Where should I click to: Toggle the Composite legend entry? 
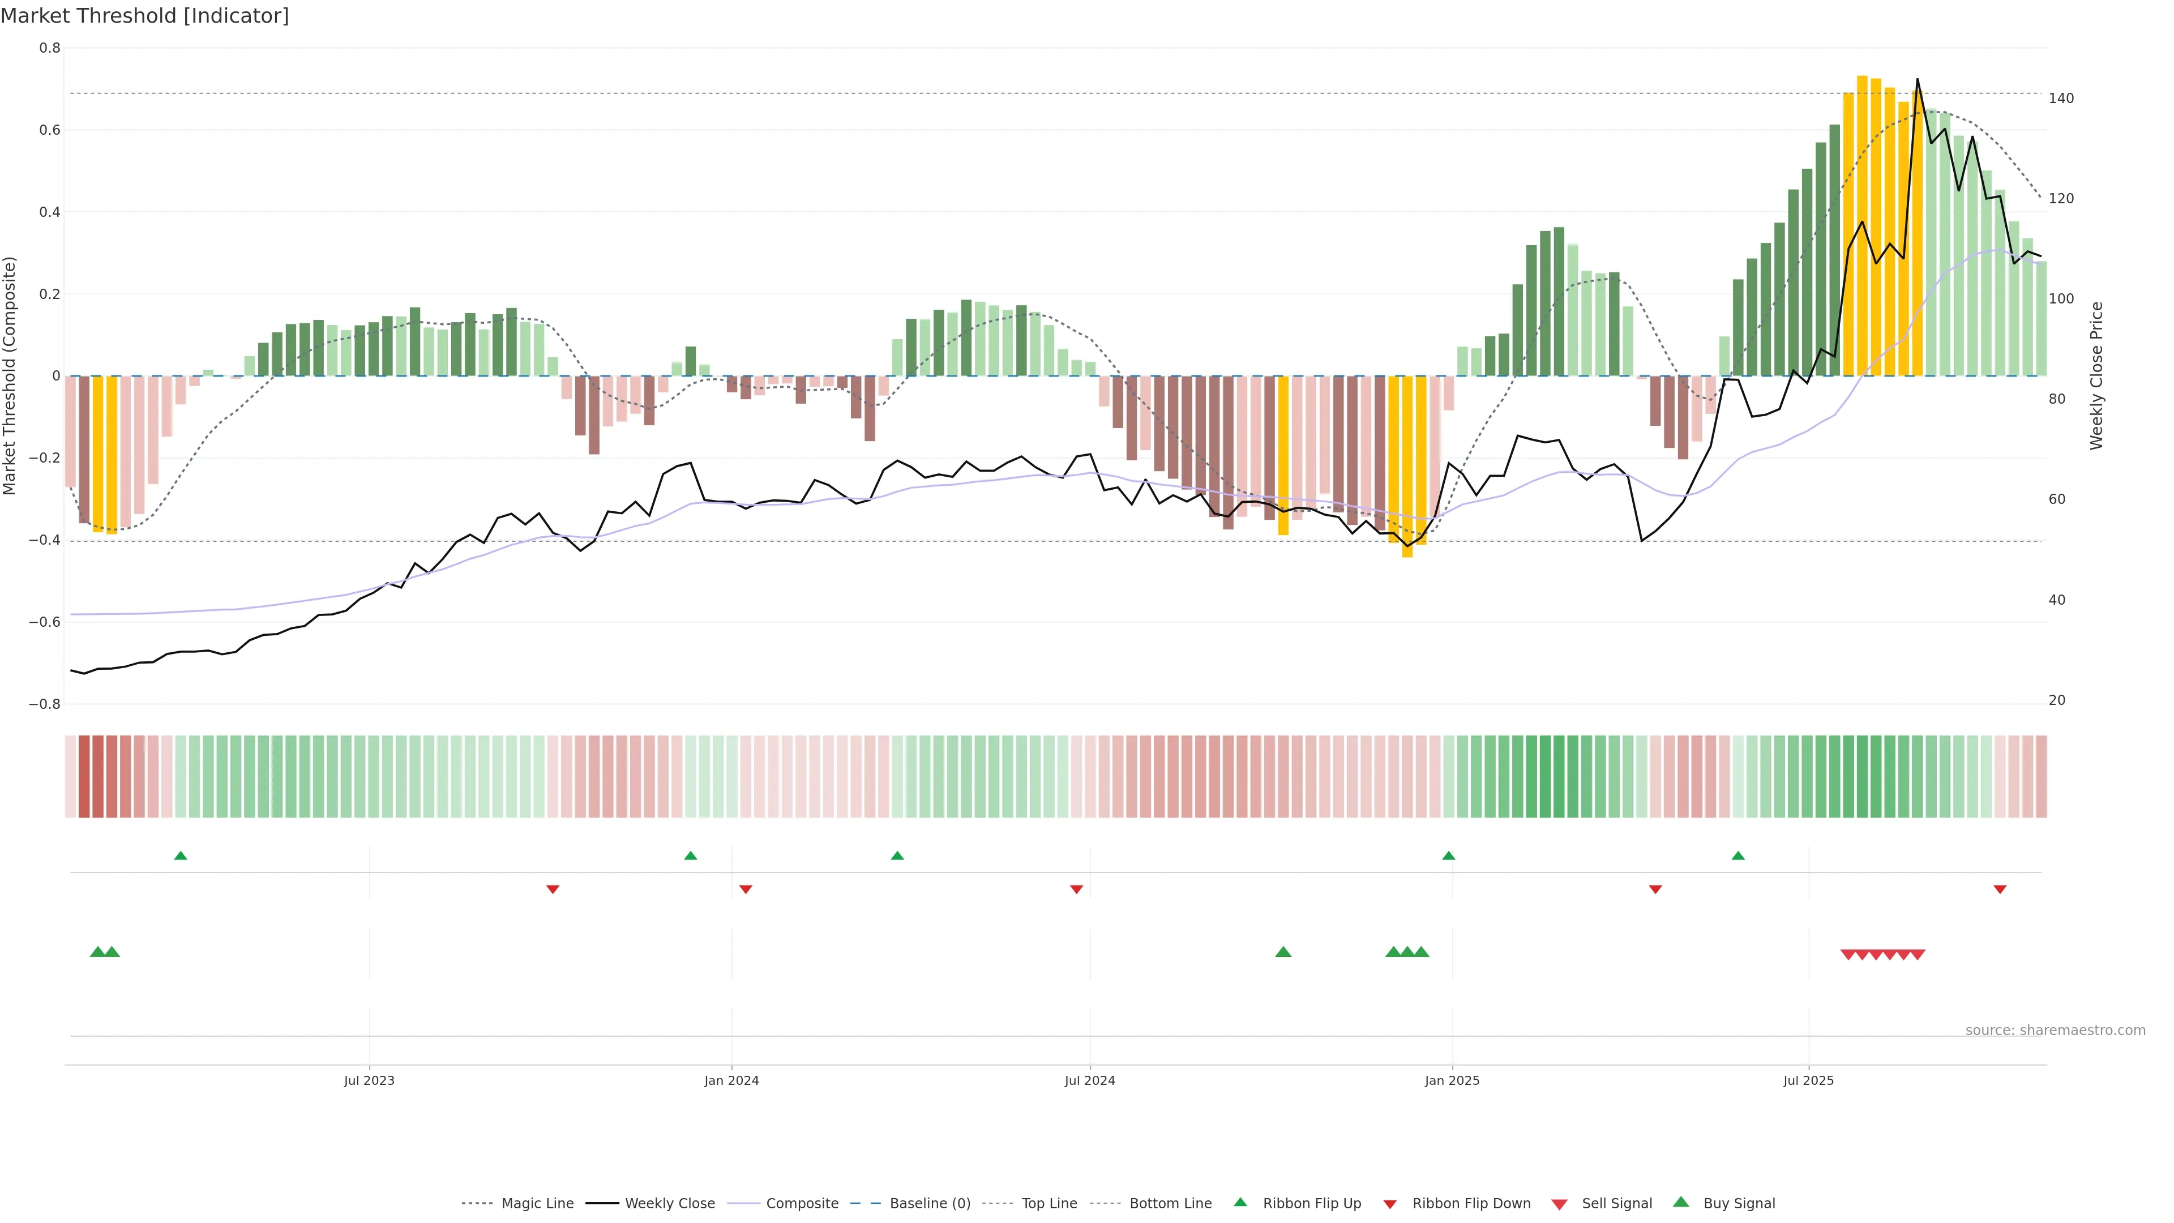pos(802,1204)
